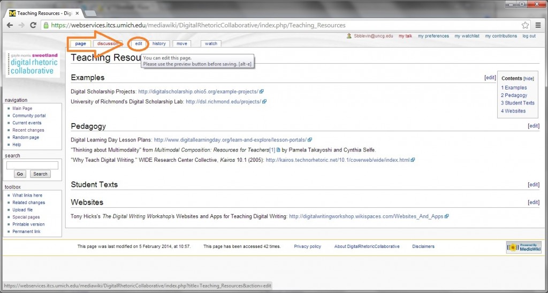Viewport: 548px width, 293px height.
Task: Open What links here in toolbox
Action: click(27, 196)
